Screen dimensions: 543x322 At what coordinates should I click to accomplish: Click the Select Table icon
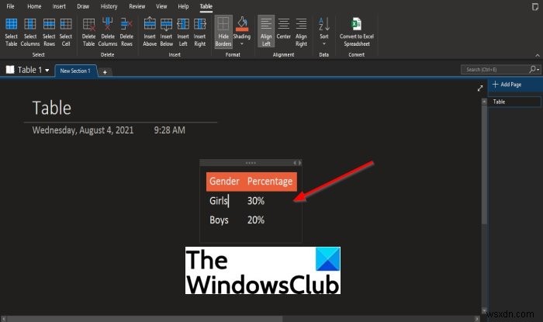(x=11, y=24)
